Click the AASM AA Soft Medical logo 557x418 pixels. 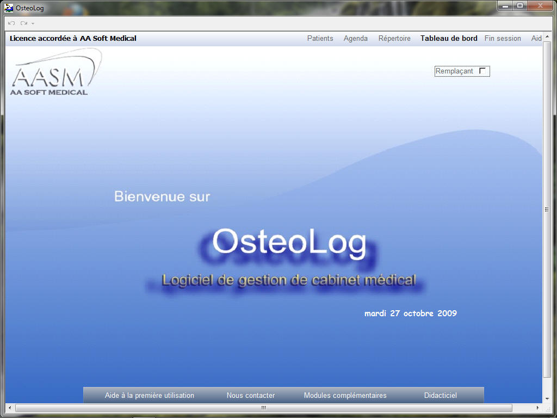(x=56, y=72)
